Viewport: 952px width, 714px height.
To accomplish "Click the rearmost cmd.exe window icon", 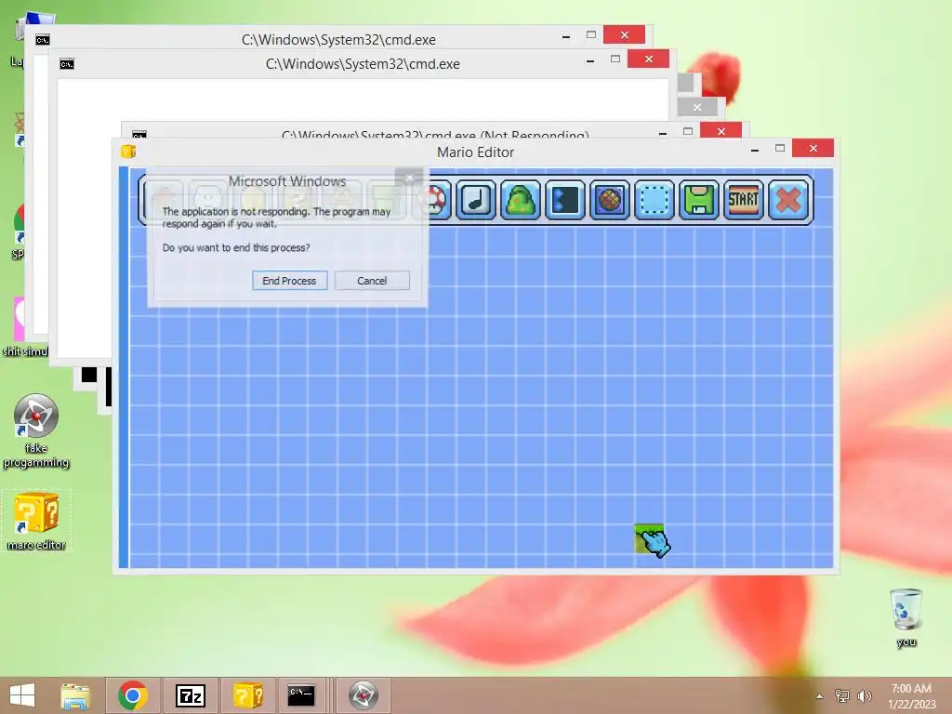I will click(x=43, y=40).
